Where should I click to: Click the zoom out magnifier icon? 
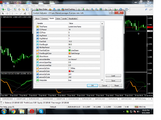96,9
